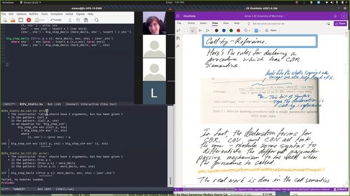
Task: Switch to the OneNote Insert tab
Action: point(203,23)
